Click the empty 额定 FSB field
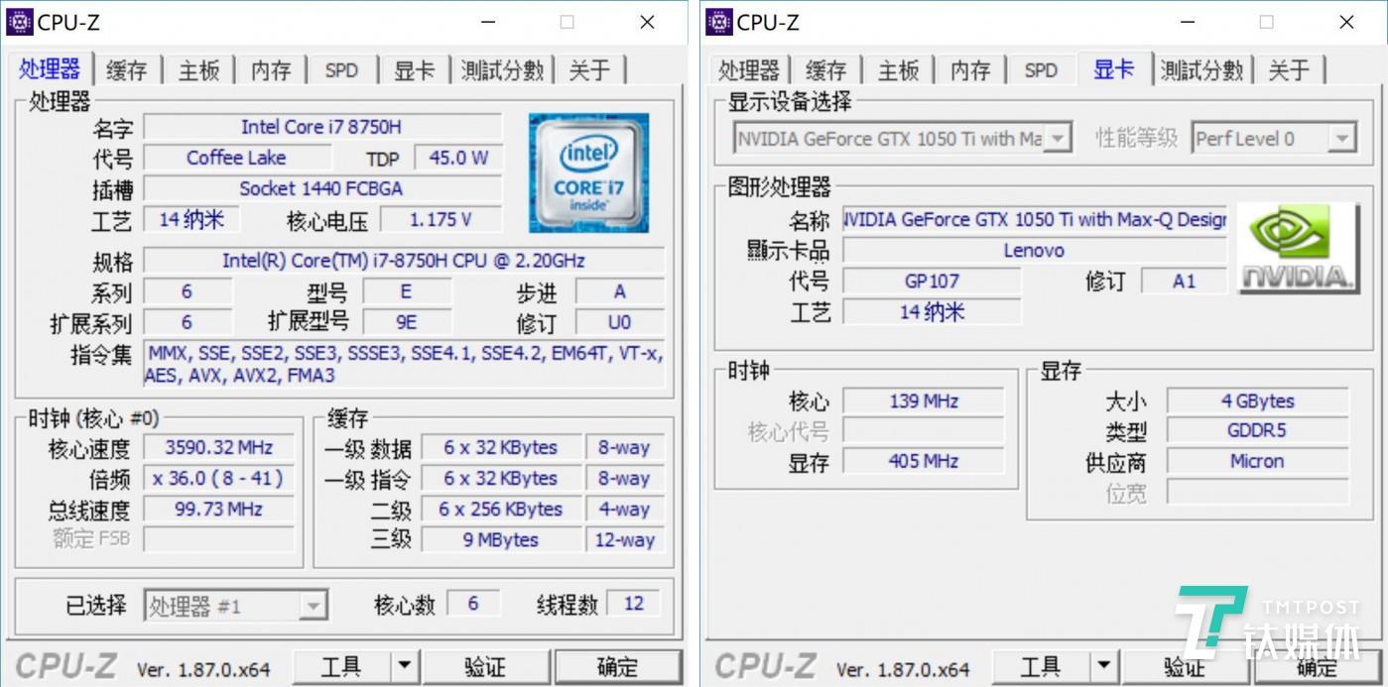 tap(219, 539)
